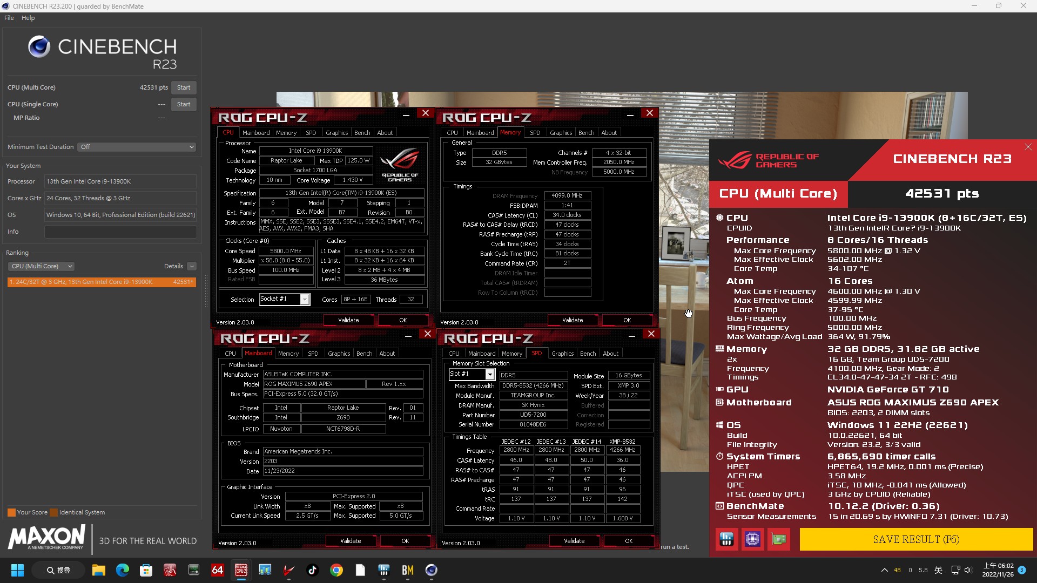Click Validate in the Memory-tab CPU-Z window
The height and width of the screenshot is (583, 1037).
click(x=573, y=320)
